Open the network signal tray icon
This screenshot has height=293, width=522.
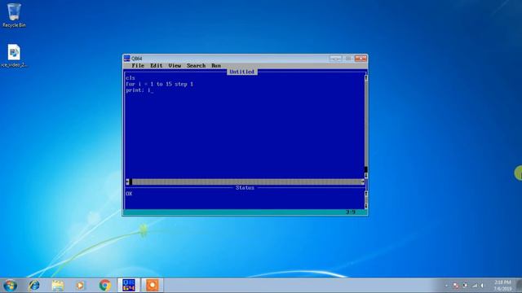tap(475, 286)
